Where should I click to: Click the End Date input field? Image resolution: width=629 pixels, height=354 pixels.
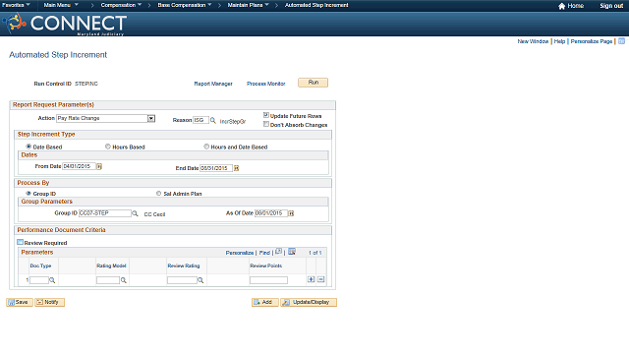(216, 168)
